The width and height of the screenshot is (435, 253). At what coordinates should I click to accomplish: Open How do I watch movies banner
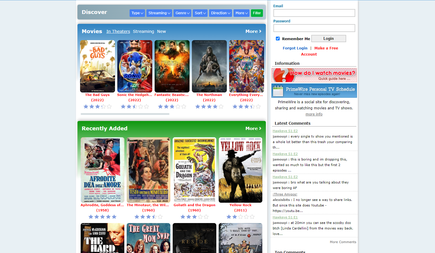(314, 75)
